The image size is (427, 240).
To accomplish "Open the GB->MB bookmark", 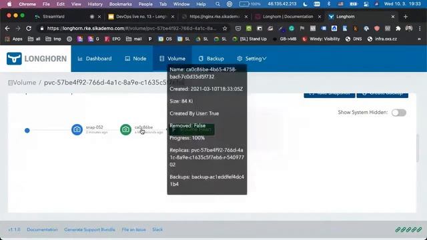I will pyautogui.click(x=284, y=39).
